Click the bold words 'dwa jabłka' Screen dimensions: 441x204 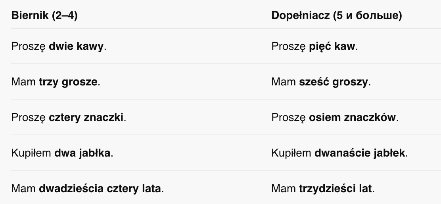pyautogui.click(x=82, y=153)
